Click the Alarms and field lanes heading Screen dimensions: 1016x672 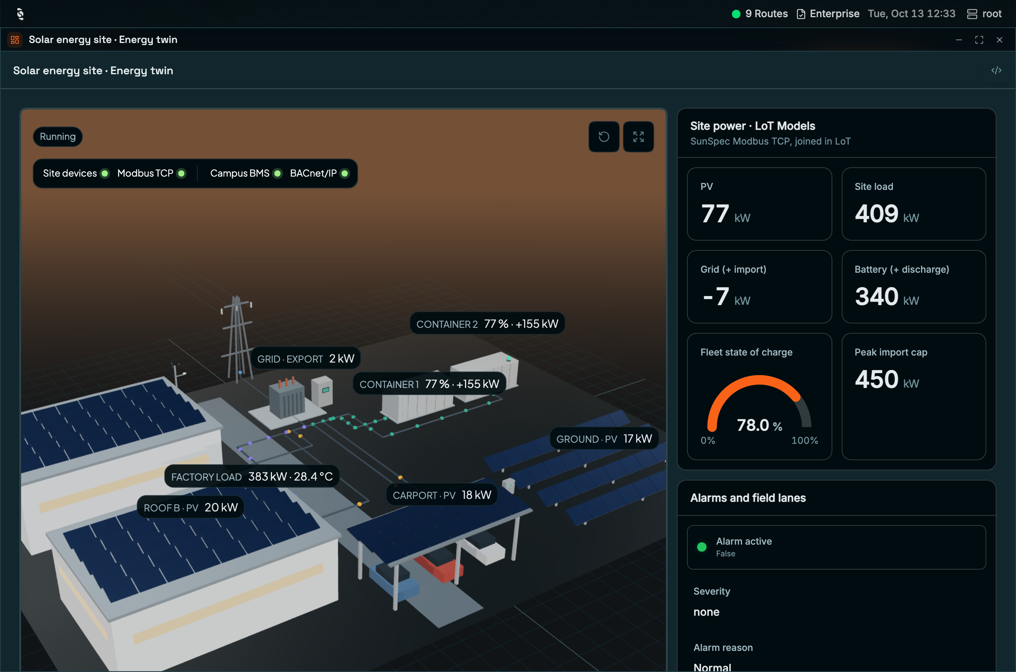coord(748,498)
